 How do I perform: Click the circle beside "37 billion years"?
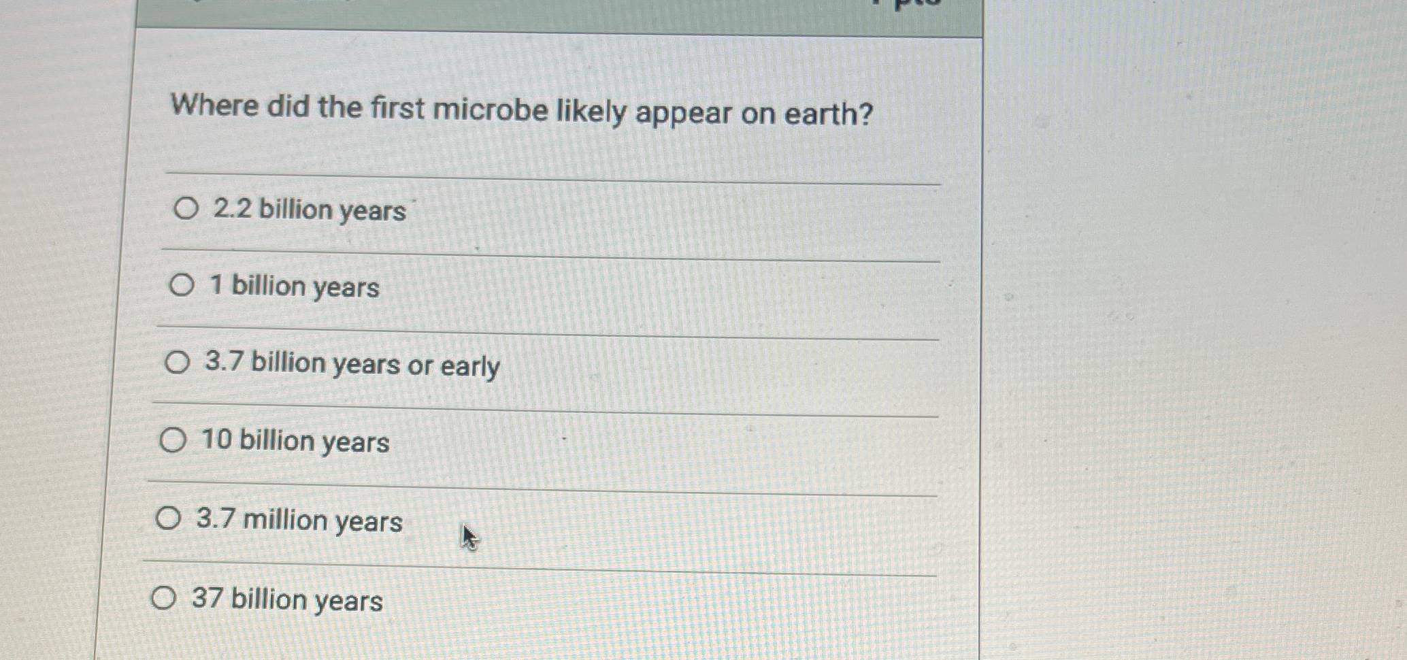[x=165, y=599]
